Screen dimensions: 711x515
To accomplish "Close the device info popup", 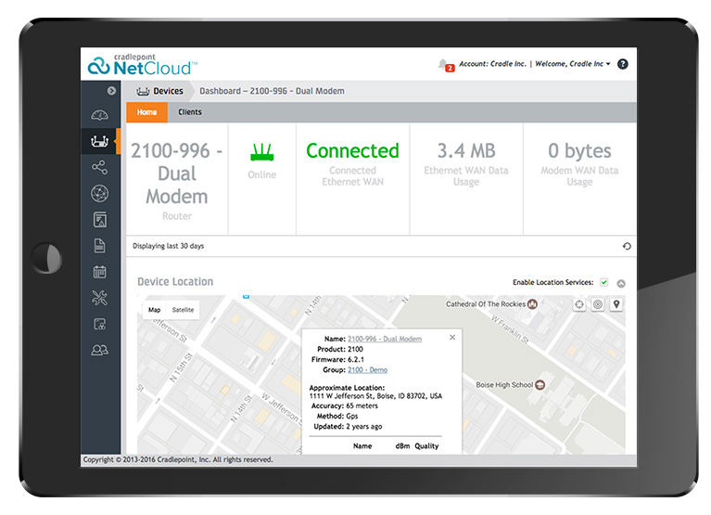I will pos(452,337).
